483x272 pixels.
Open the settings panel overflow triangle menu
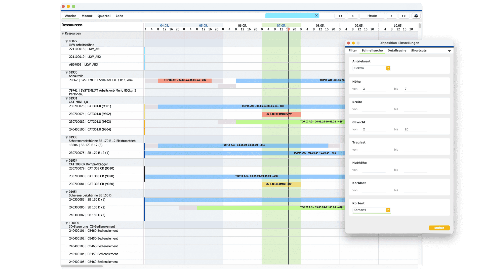pos(449,51)
